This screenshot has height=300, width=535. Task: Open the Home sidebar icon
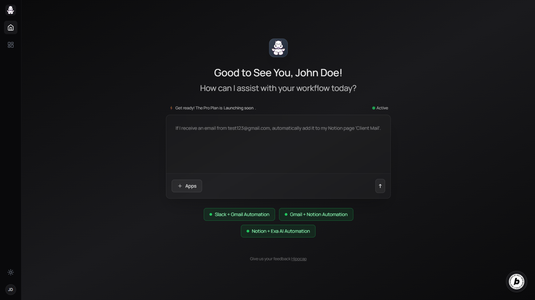click(x=11, y=27)
